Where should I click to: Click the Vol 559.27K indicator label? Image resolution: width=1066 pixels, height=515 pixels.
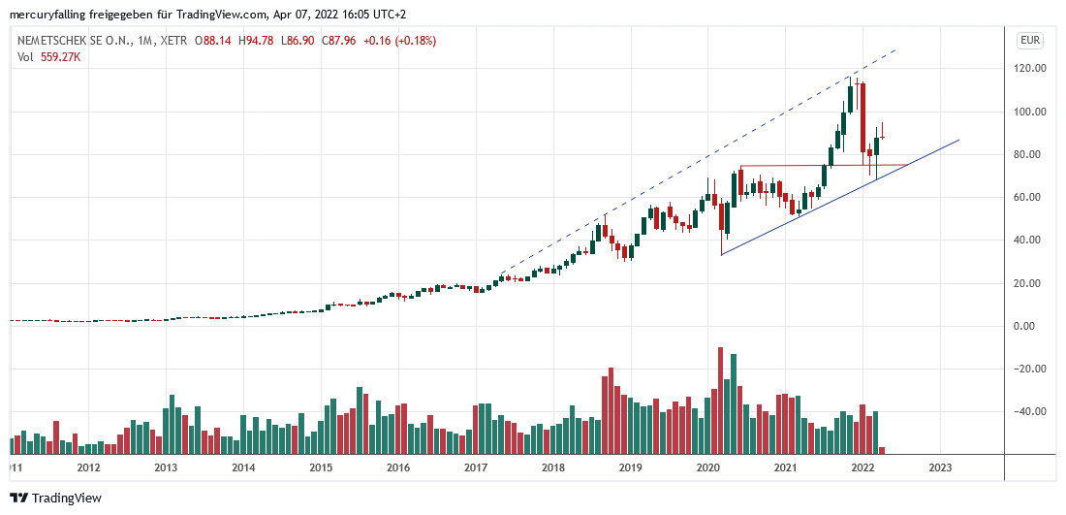[x=48, y=57]
